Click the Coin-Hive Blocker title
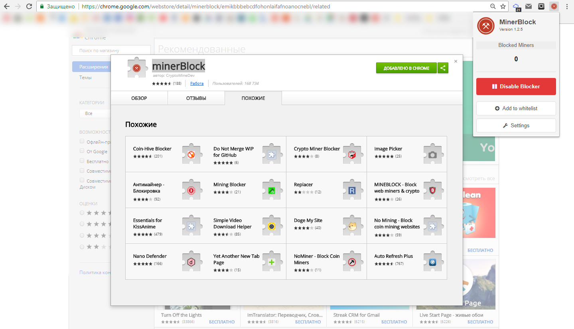Image resolution: width=574 pixels, height=329 pixels. (152, 149)
